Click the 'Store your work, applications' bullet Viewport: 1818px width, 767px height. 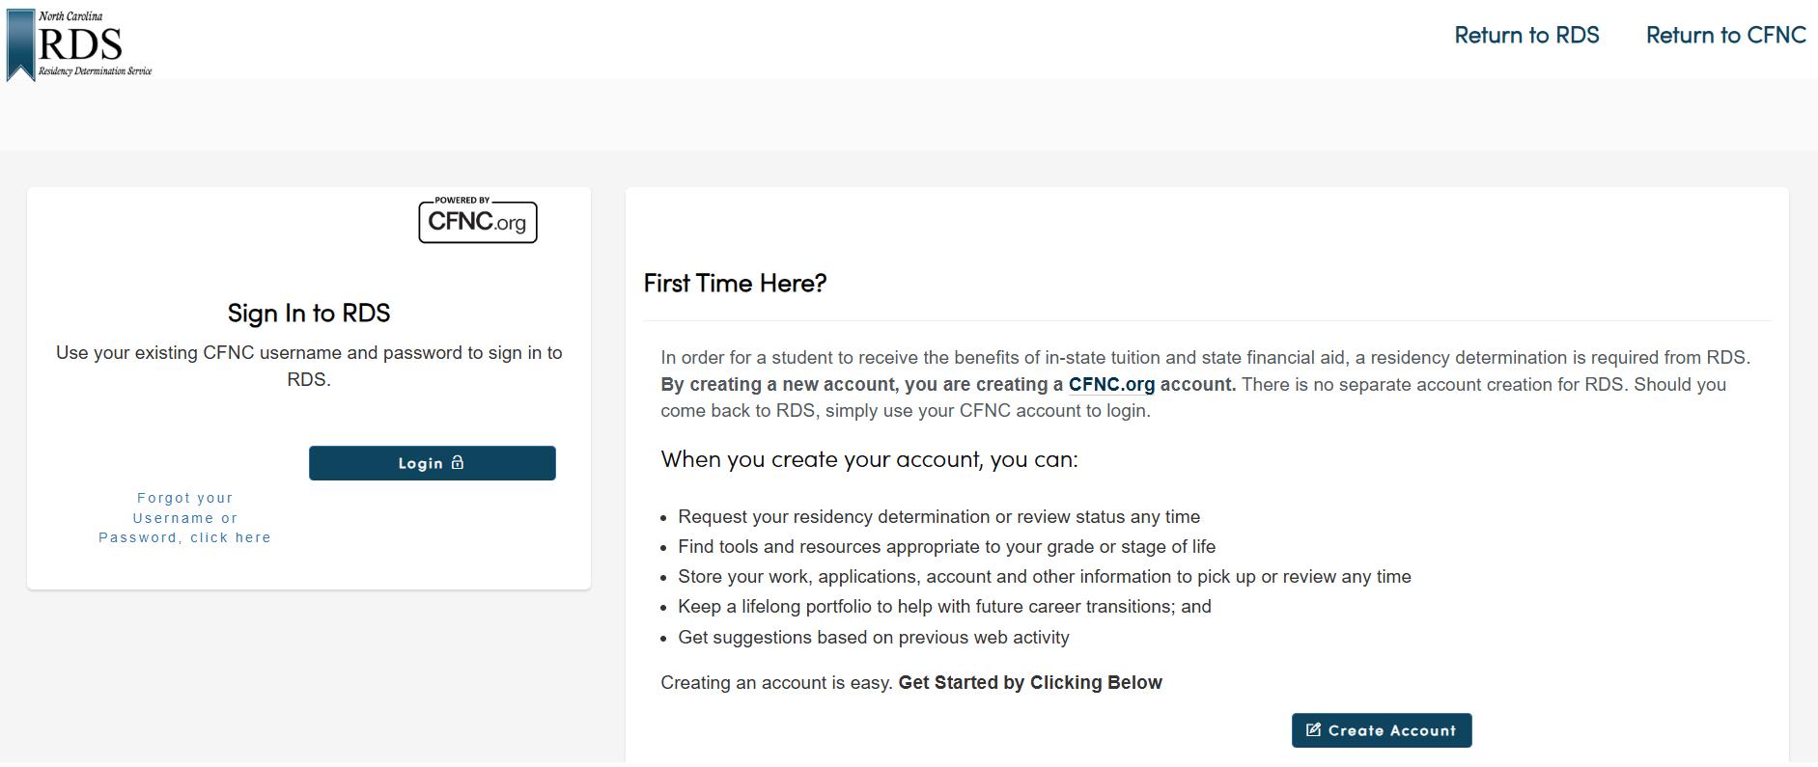(1044, 577)
